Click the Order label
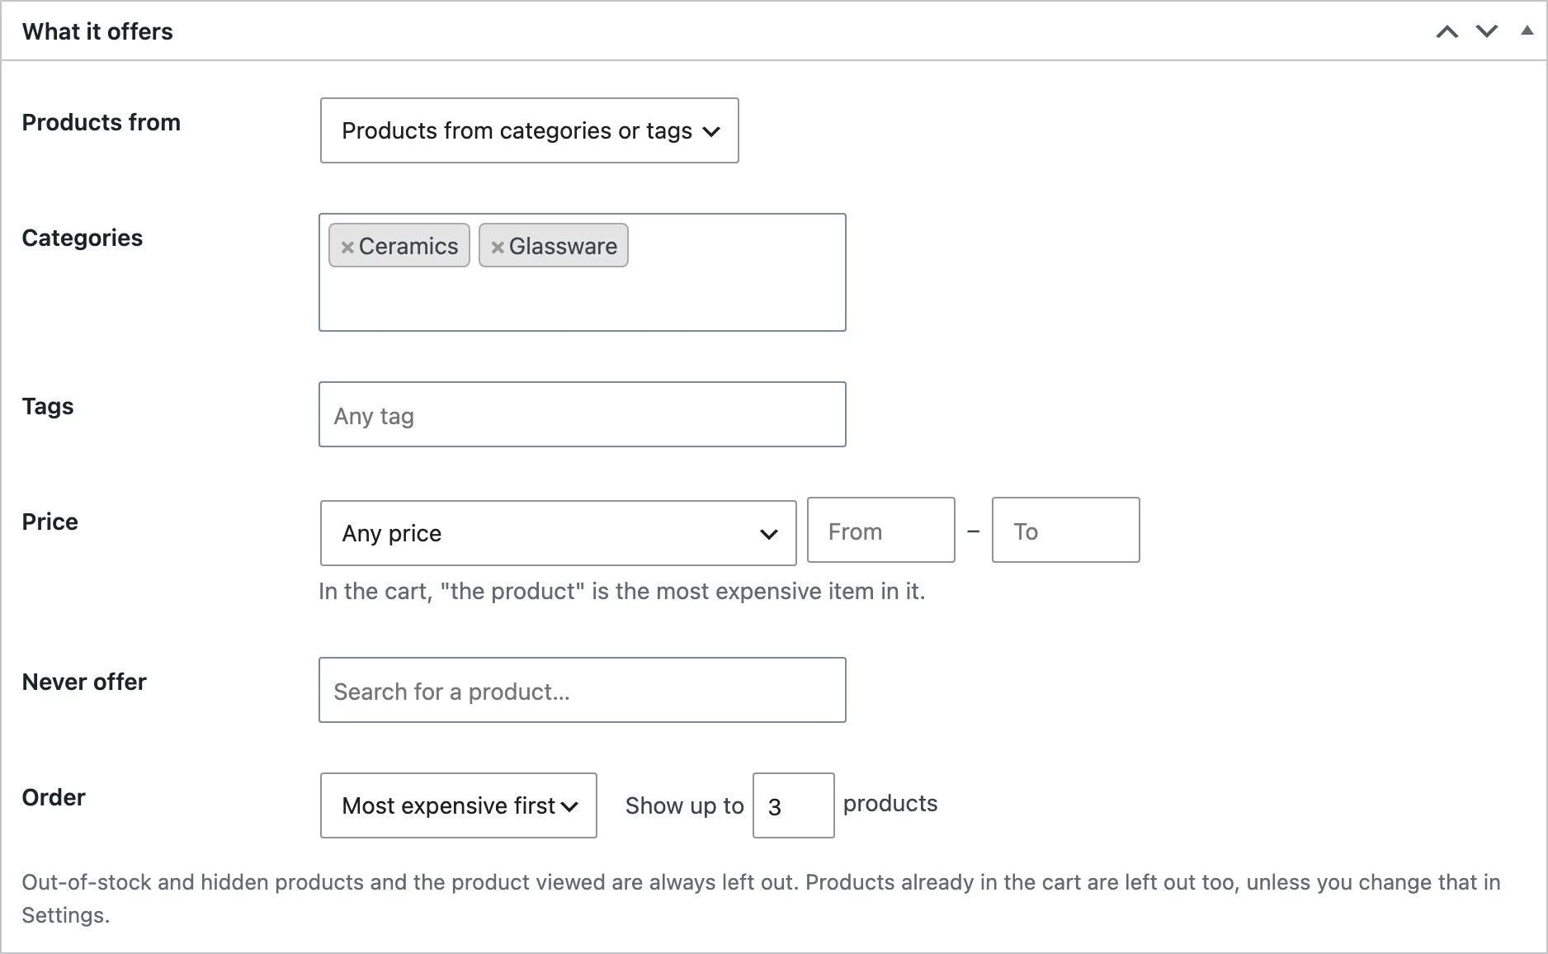This screenshot has height=954, width=1548. click(x=54, y=797)
